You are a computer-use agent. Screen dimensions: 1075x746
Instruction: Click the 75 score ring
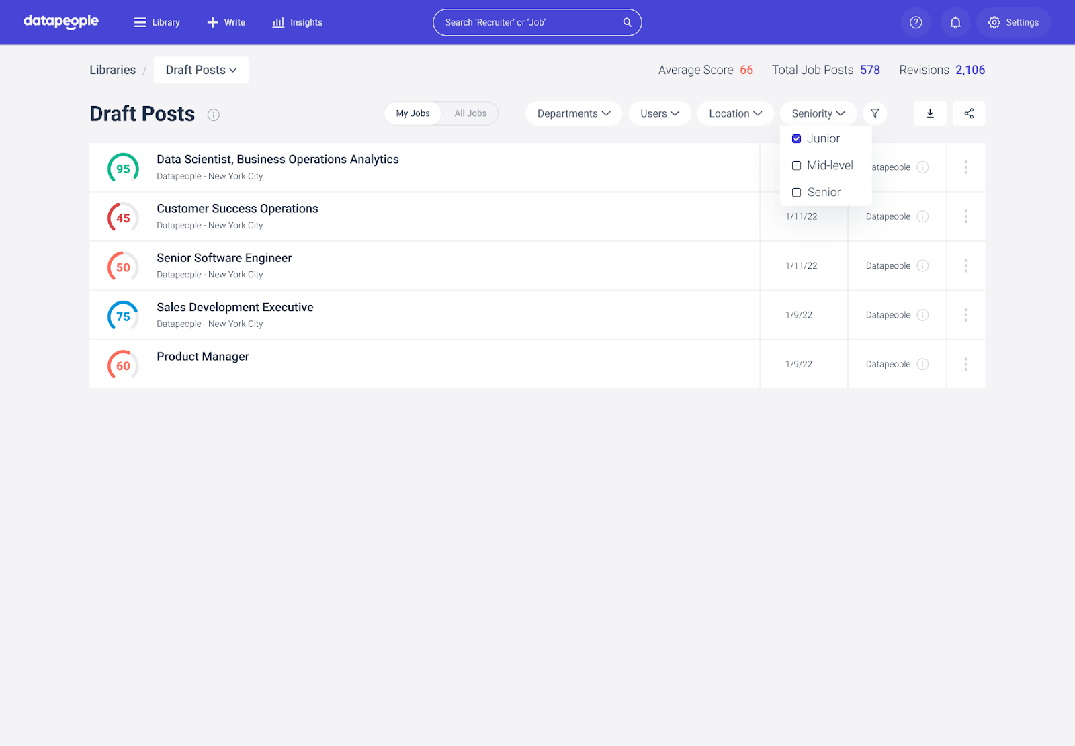tap(123, 316)
